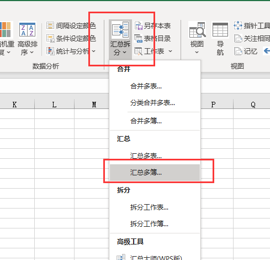Screen dimensions: 270x260
Task: Click the 记忆 label
Action: point(251,51)
